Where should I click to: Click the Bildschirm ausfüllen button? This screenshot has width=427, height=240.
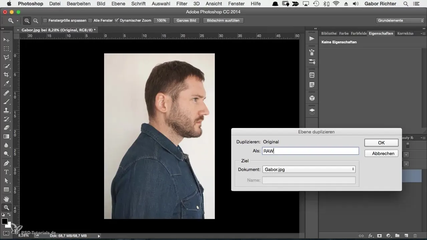click(223, 21)
